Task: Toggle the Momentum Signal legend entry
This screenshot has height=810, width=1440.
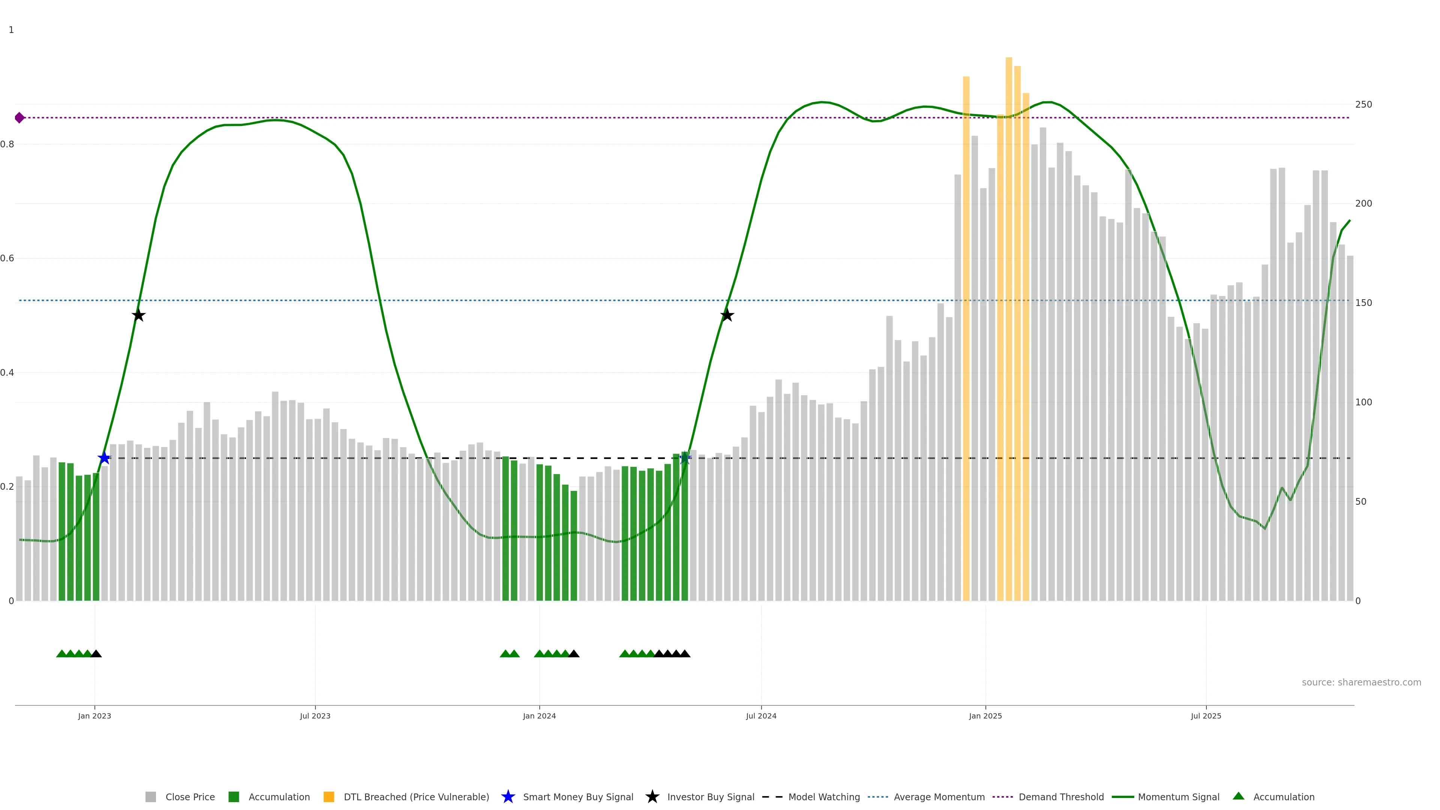Action: pyautogui.click(x=1178, y=796)
